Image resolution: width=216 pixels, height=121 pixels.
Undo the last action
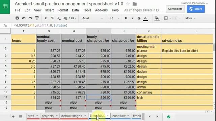(24, 18)
